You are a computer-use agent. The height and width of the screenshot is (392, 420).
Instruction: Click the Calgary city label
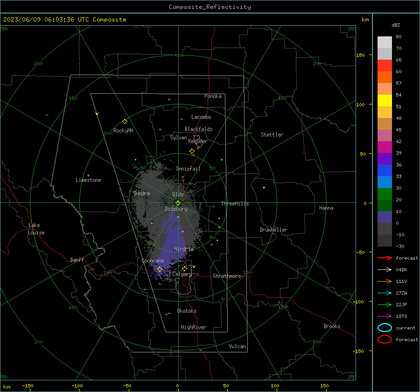pos(182,274)
